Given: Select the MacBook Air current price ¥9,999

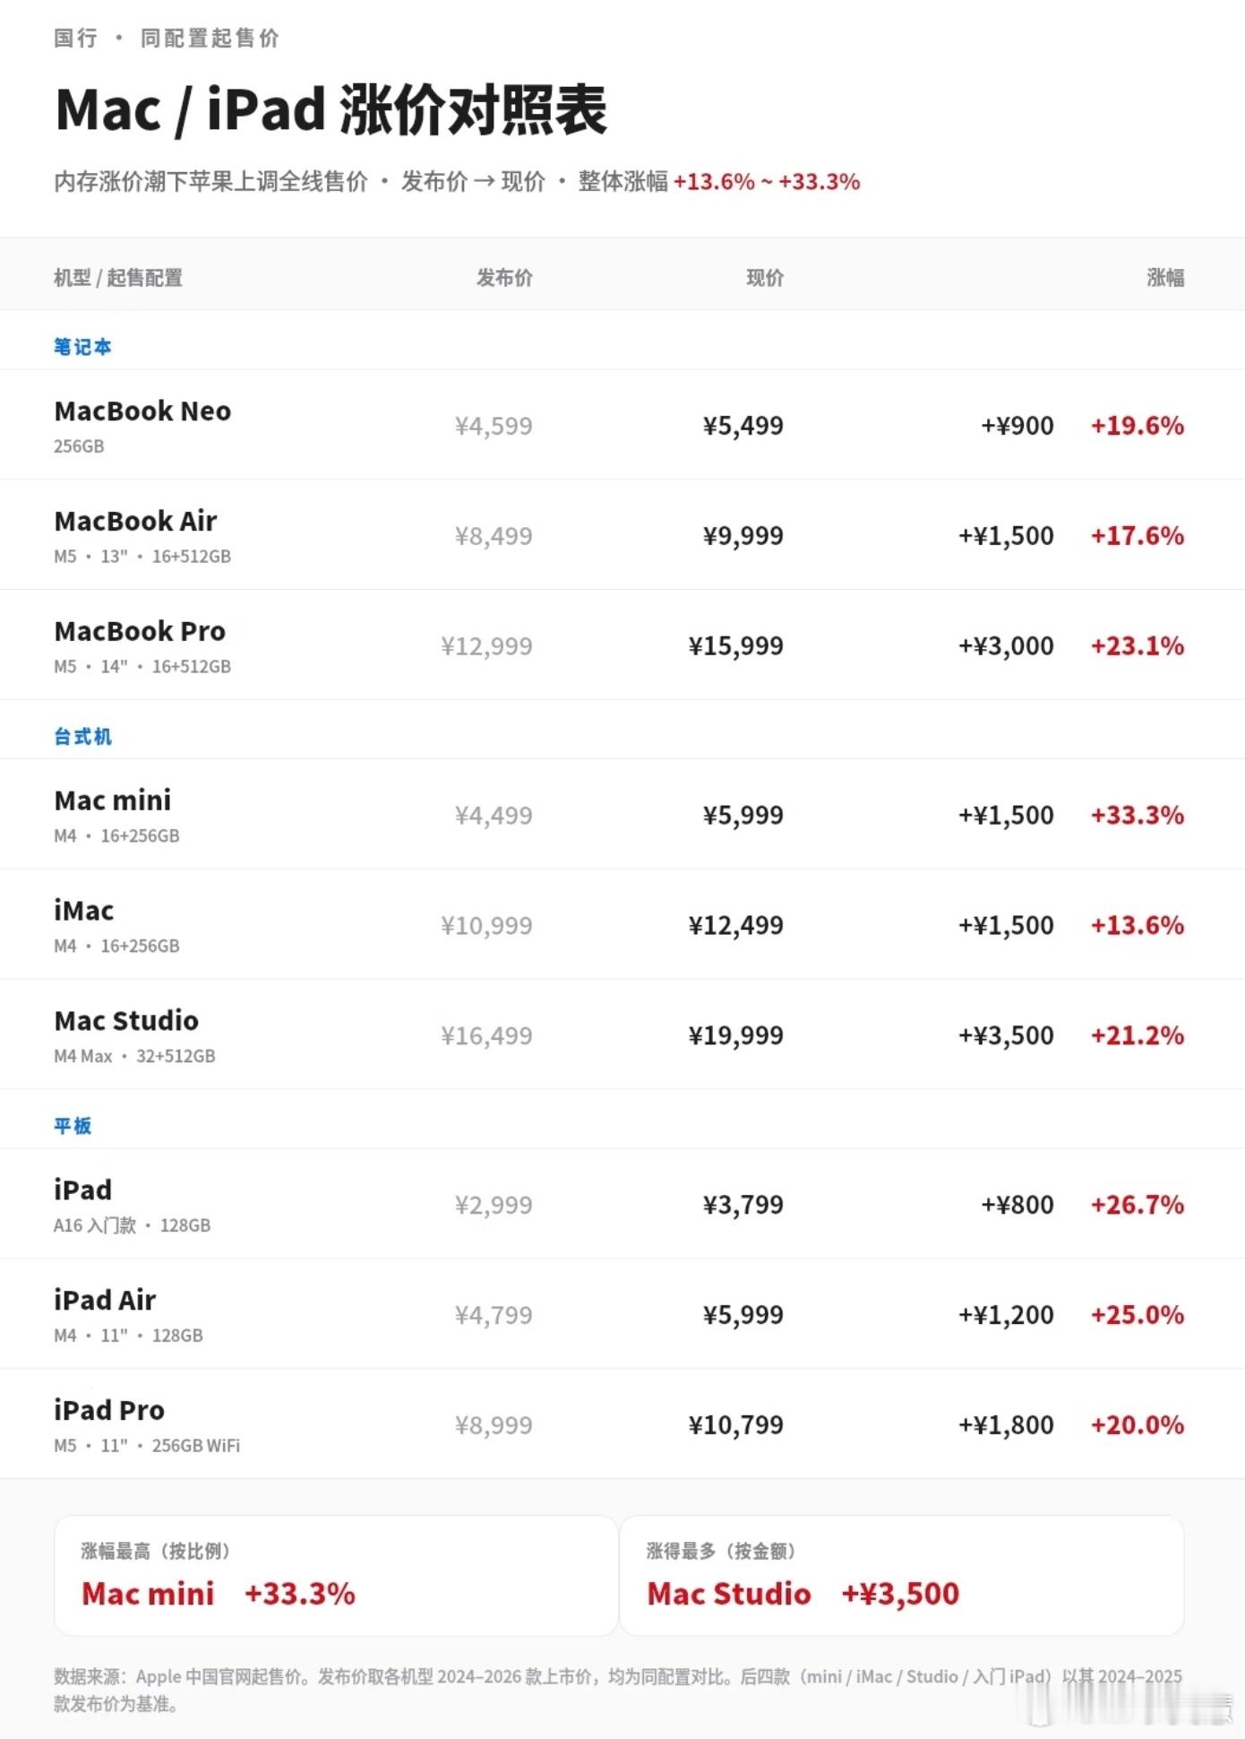Looking at the screenshot, I should point(743,536).
